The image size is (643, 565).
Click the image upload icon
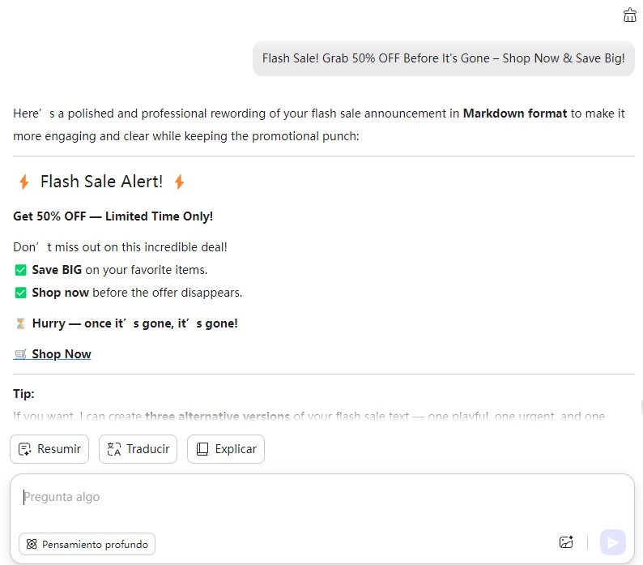(566, 543)
